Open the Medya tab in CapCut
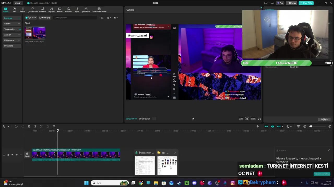This screenshot has height=187, width=334. pos(6,10)
